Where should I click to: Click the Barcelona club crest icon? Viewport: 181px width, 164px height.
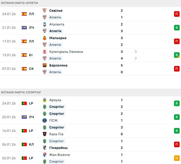coord(44,65)
